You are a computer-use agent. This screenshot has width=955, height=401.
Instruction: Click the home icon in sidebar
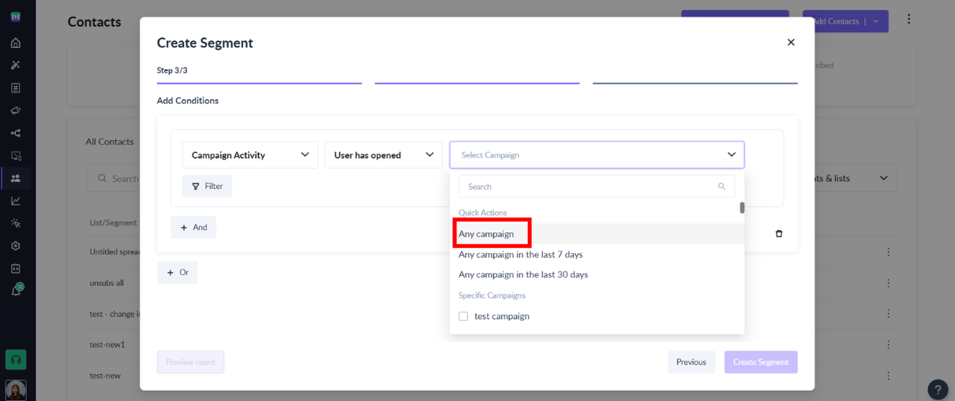point(16,43)
